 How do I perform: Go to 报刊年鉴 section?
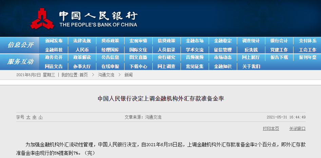(307, 58)
